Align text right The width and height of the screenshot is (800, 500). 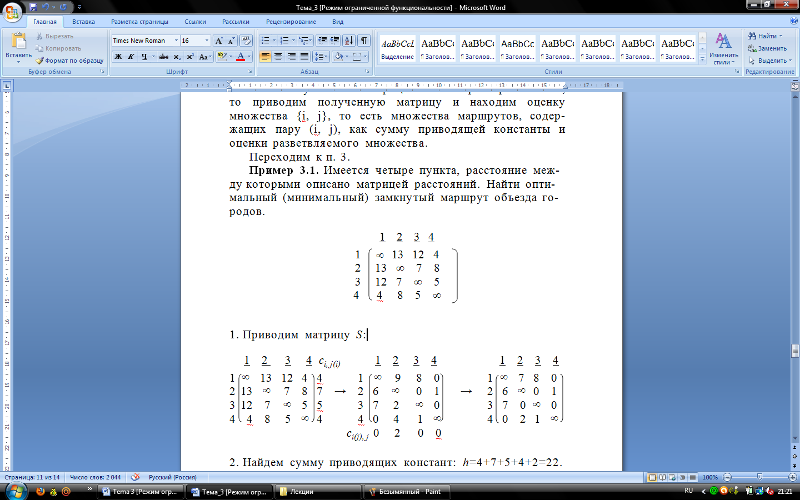(x=292, y=57)
